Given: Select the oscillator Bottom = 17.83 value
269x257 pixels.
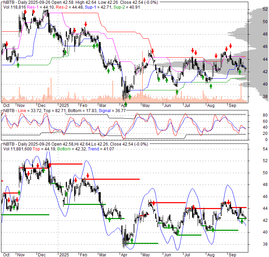Looking at the screenshot, I should (x=82, y=111).
